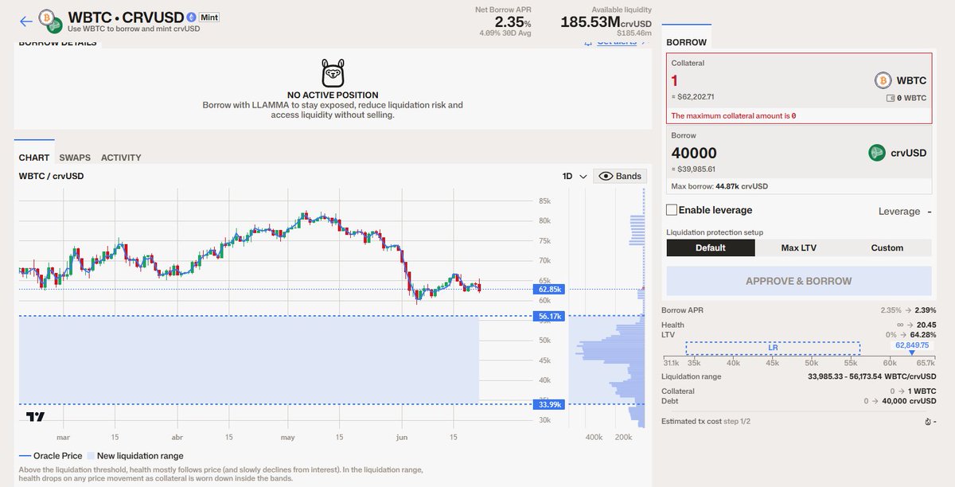Click the llama face icon
This screenshot has width=955, height=487.
[333, 73]
